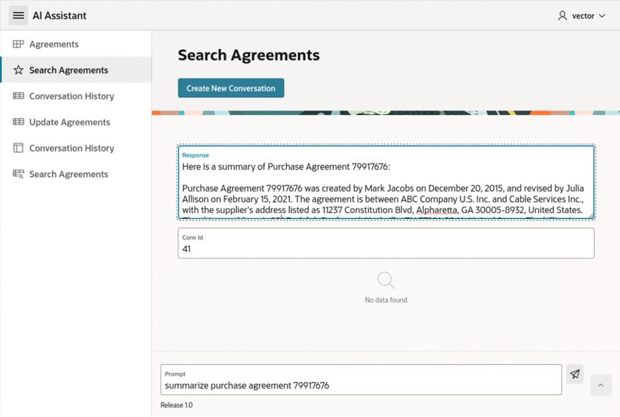Click the first Conversation History list icon
Image resolution: width=620 pixels, height=417 pixels.
[19, 96]
